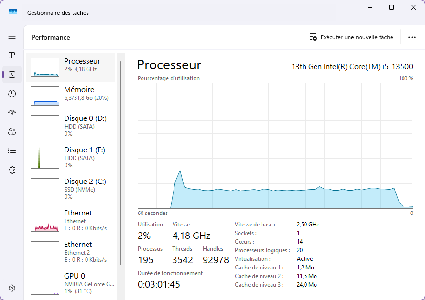The width and height of the screenshot is (425, 300).
Task: Select Disque 2 (C:) SSD item
Action: click(70, 189)
